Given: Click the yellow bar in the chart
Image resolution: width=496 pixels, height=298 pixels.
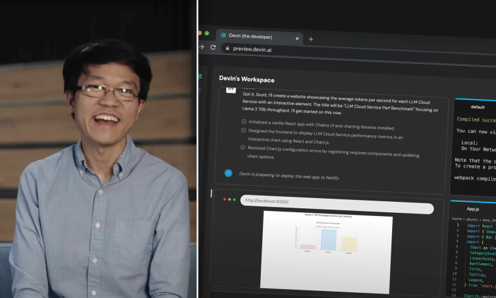Looking at the screenshot, I should 349,244.
